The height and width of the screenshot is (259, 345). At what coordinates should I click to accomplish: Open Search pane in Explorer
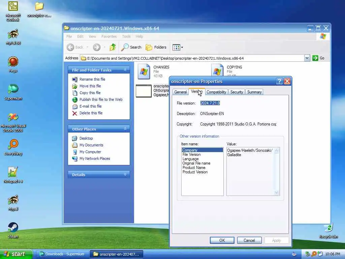[x=131, y=47]
